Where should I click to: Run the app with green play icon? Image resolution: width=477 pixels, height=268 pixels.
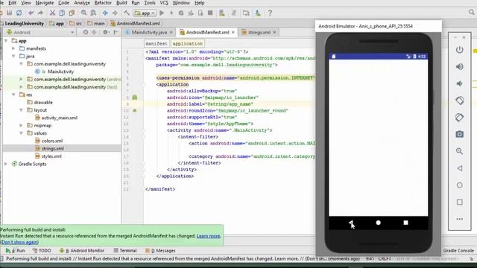pos(162,13)
